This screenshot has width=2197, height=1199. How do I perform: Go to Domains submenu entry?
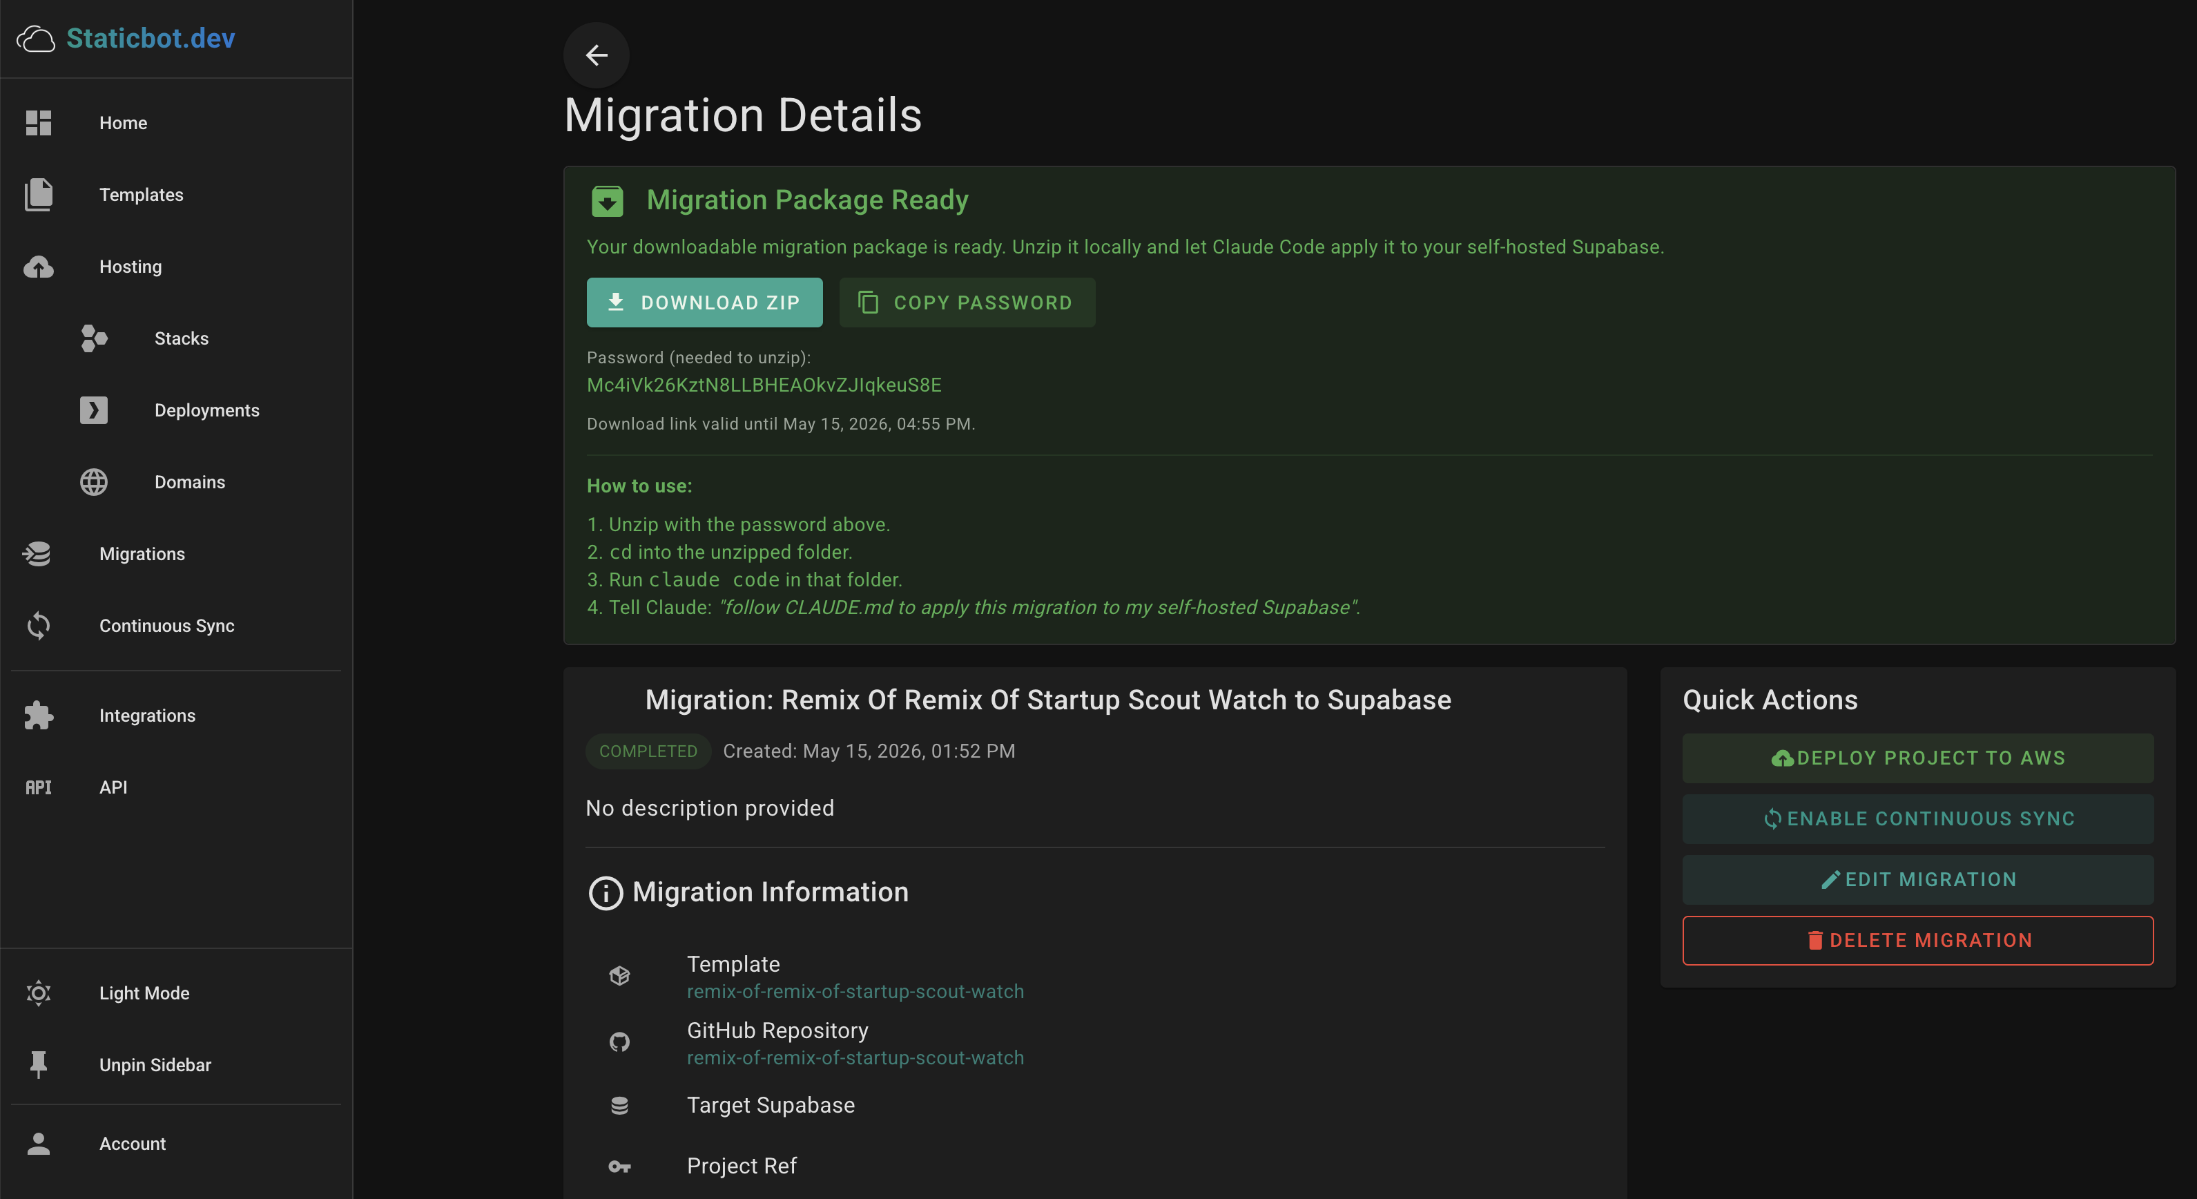(x=189, y=481)
